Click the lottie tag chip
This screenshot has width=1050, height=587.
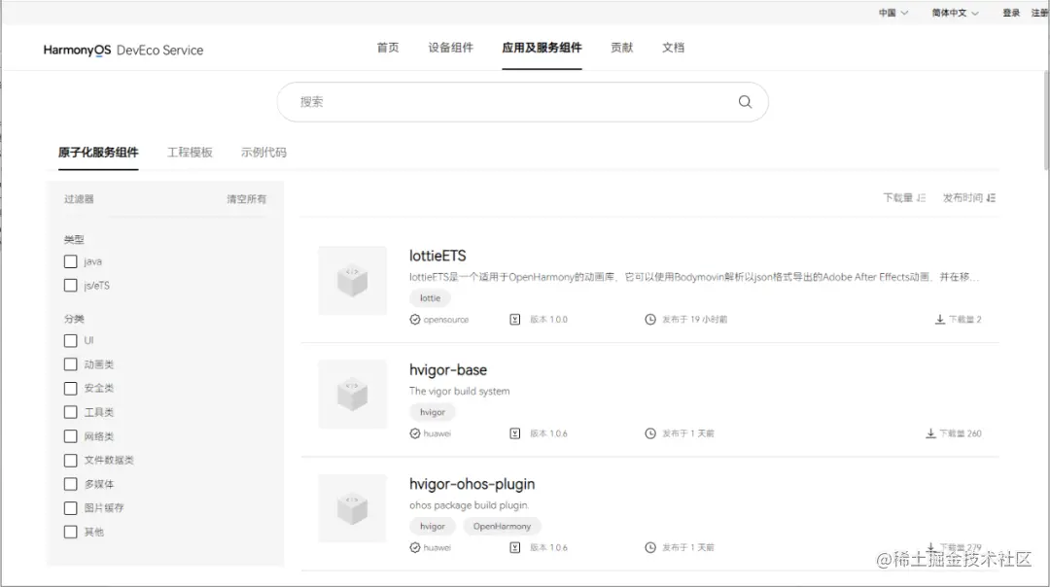click(x=430, y=297)
